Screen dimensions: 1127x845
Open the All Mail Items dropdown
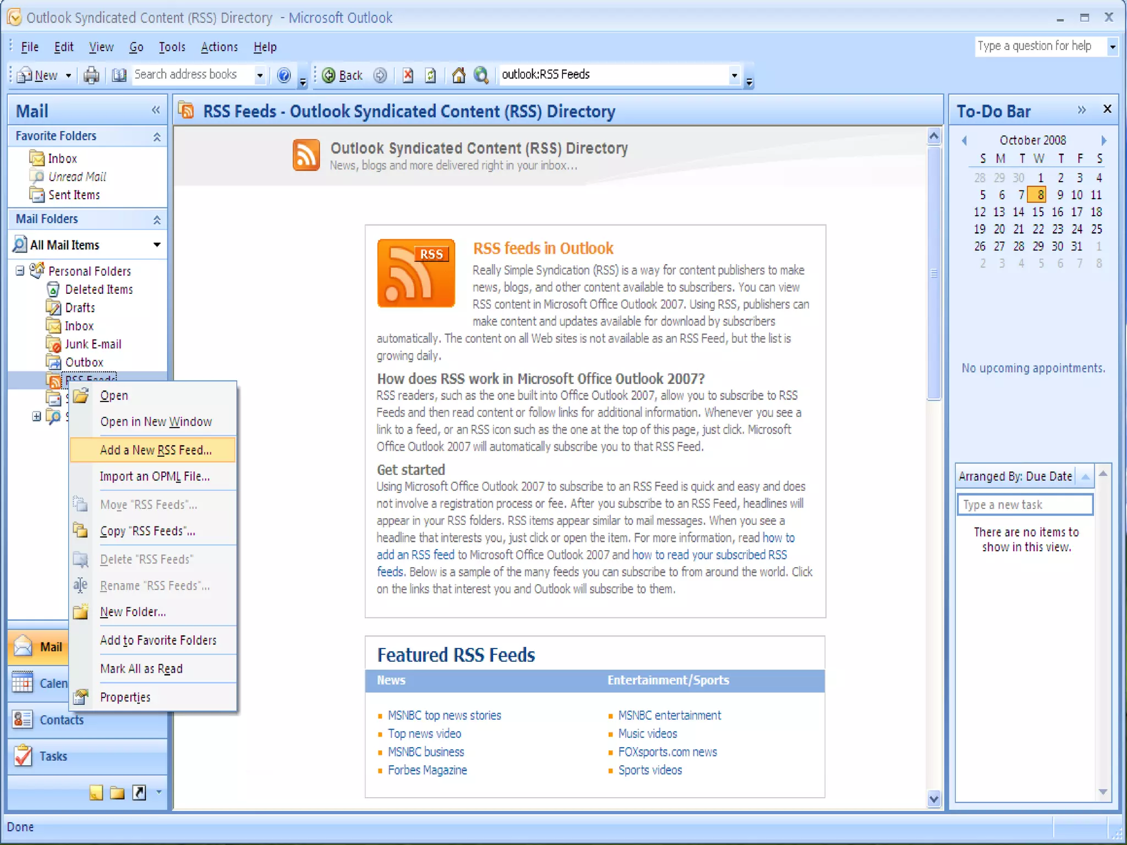tap(157, 245)
